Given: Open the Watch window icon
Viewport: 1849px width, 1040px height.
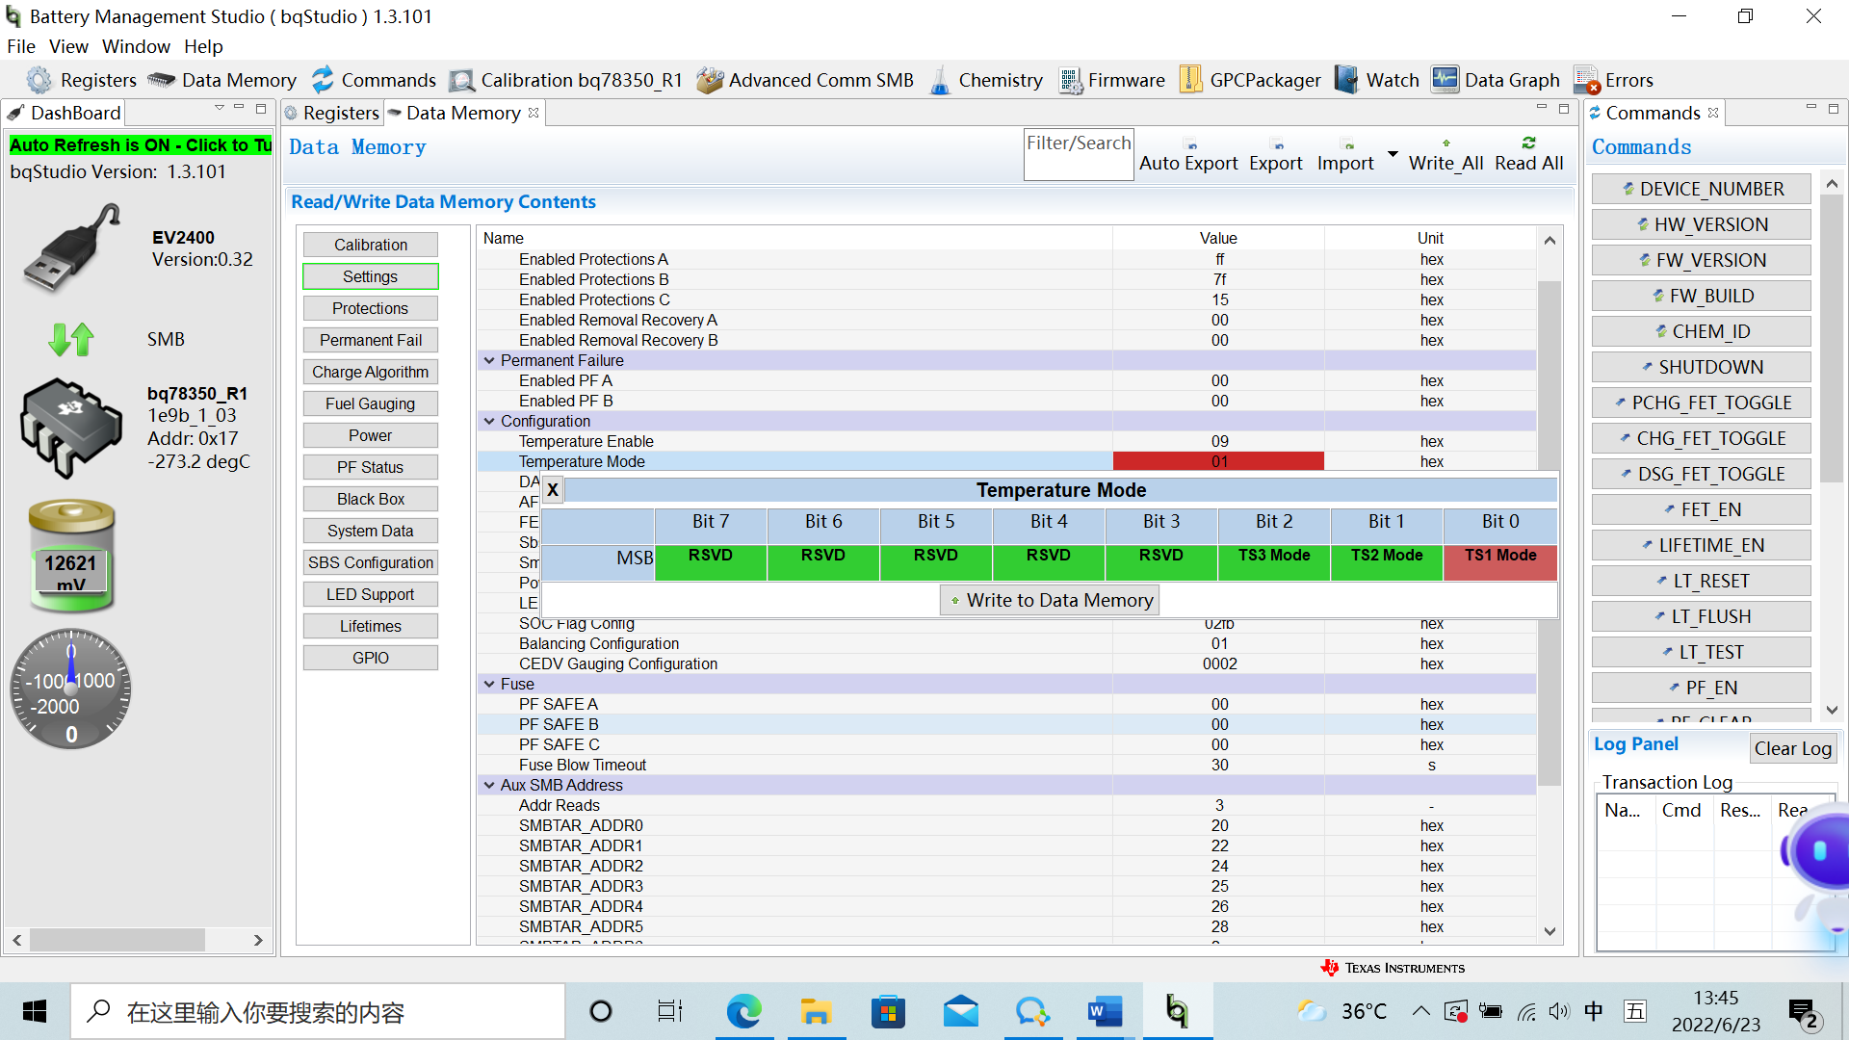Looking at the screenshot, I should point(1346,80).
